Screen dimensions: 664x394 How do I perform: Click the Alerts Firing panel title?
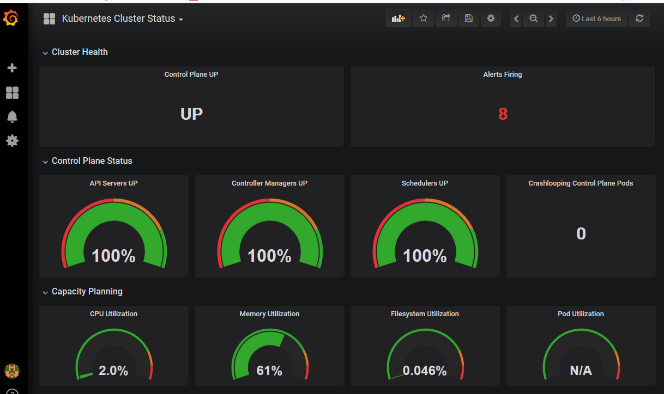coord(502,75)
